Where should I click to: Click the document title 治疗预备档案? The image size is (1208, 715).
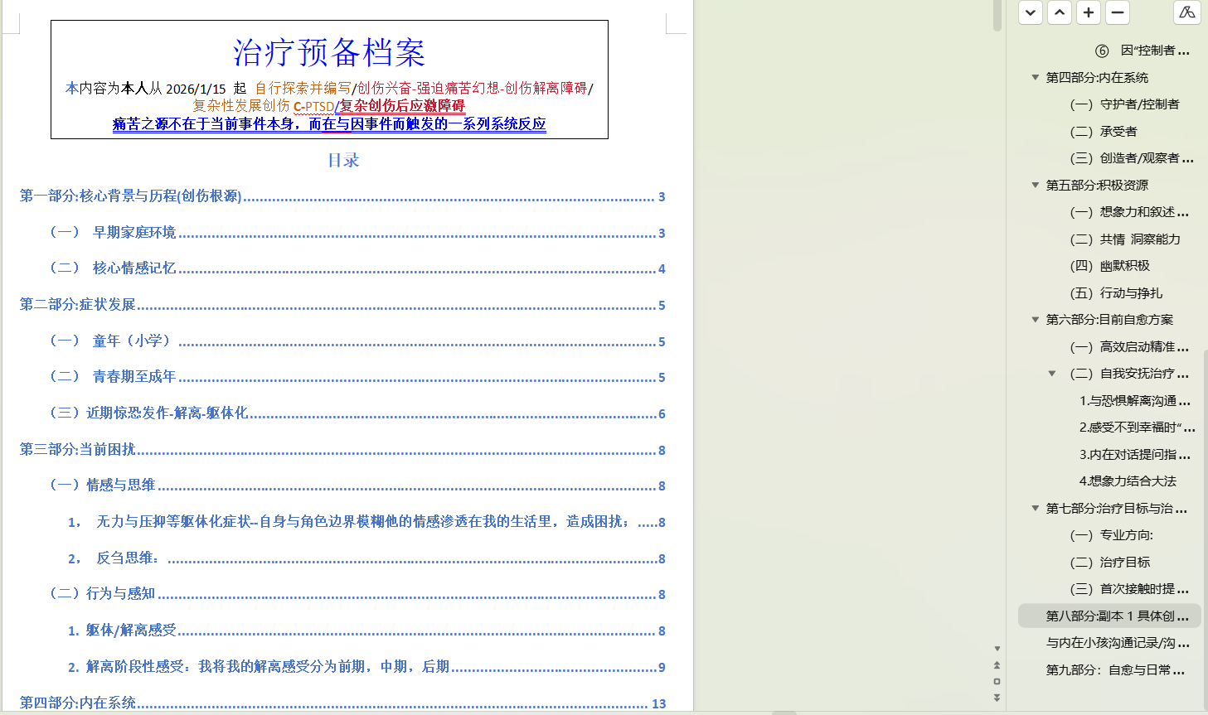pos(329,52)
